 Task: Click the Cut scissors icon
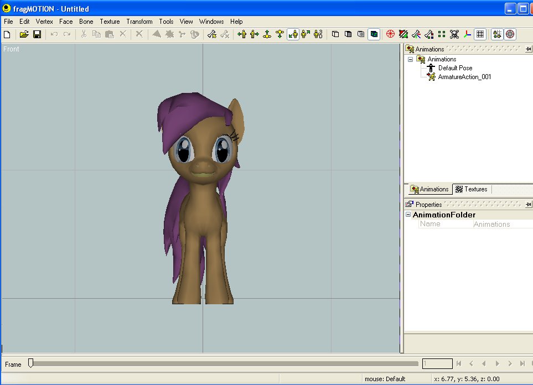pos(84,34)
